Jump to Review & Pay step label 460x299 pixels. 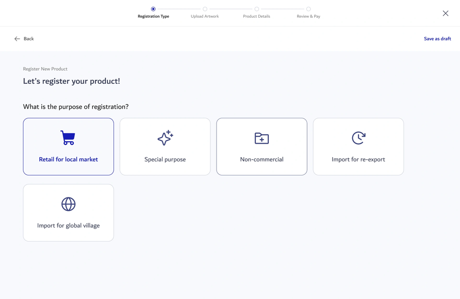(308, 16)
